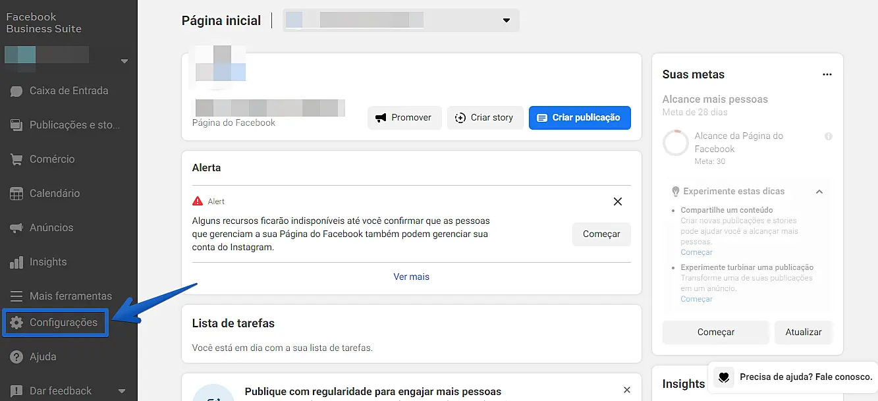Click the Começar button in Suas metas

(x=716, y=333)
